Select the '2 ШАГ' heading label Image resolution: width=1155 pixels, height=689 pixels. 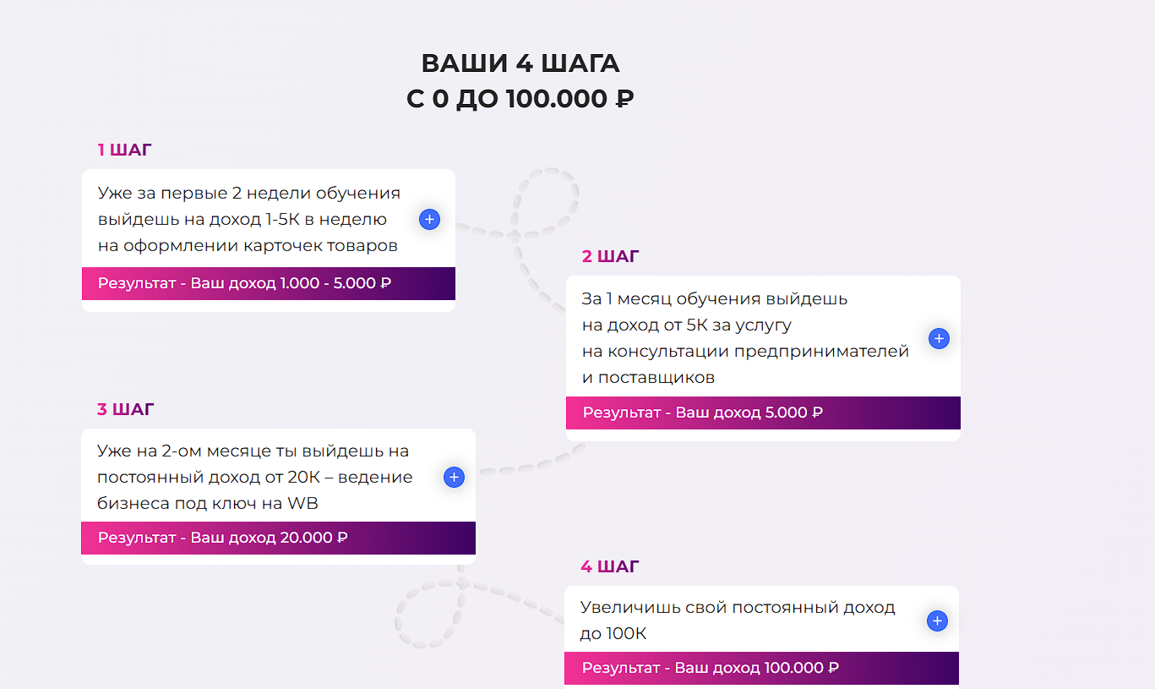click(610, 255)
